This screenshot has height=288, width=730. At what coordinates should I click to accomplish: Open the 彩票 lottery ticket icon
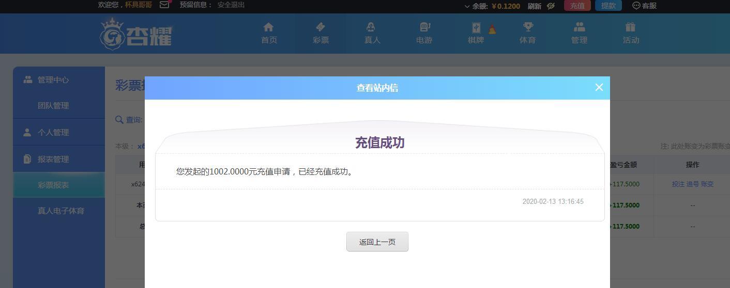[x=320, y=27]
